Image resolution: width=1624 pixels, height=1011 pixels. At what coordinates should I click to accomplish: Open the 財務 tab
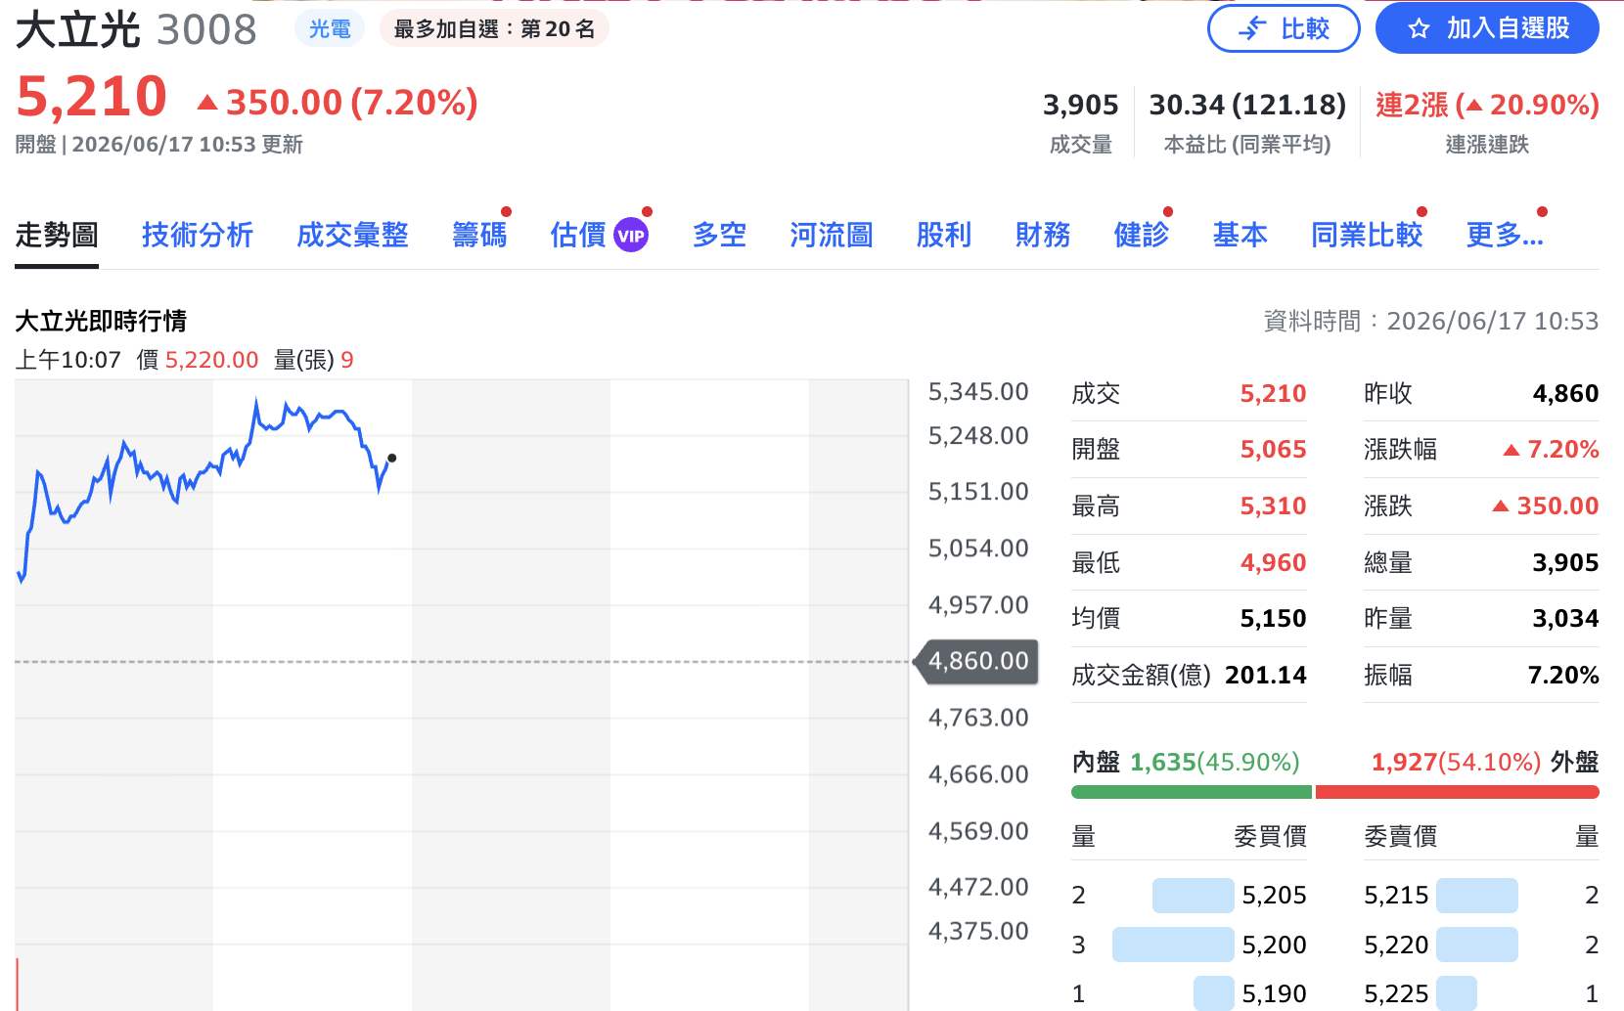click(1043, 235)
